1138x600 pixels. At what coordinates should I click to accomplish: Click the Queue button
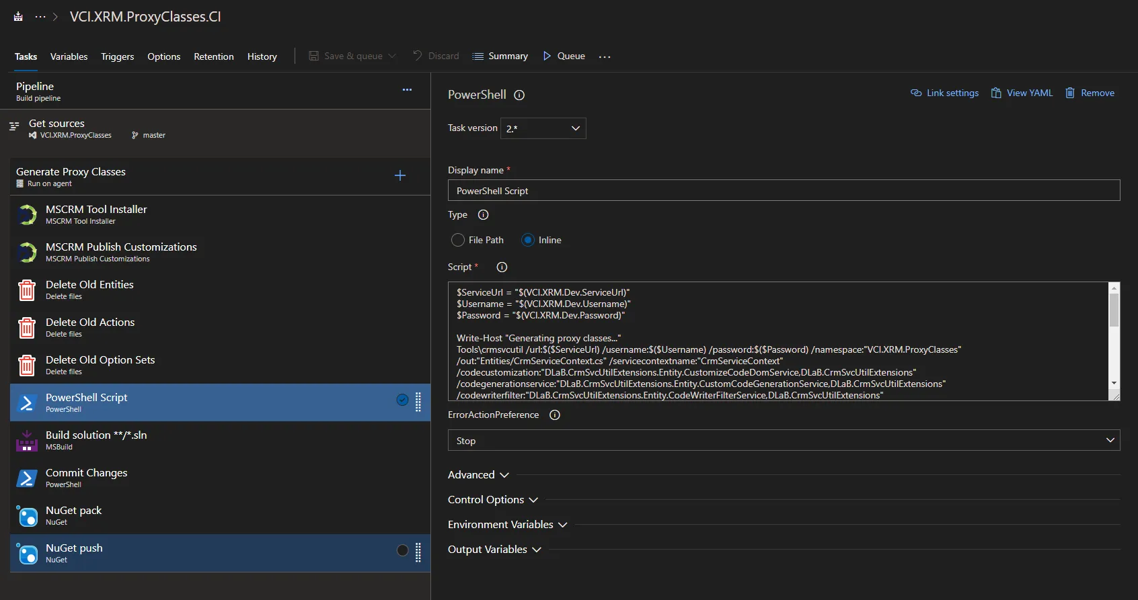[564, 56]
